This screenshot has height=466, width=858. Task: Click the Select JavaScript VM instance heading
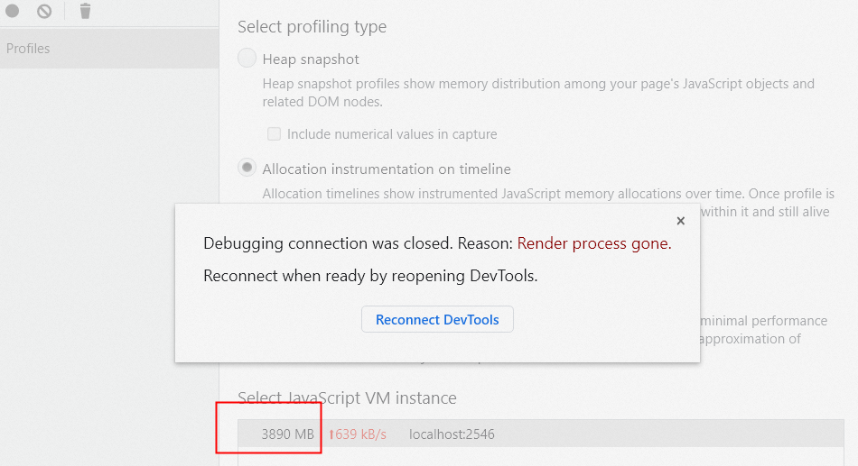347,397
